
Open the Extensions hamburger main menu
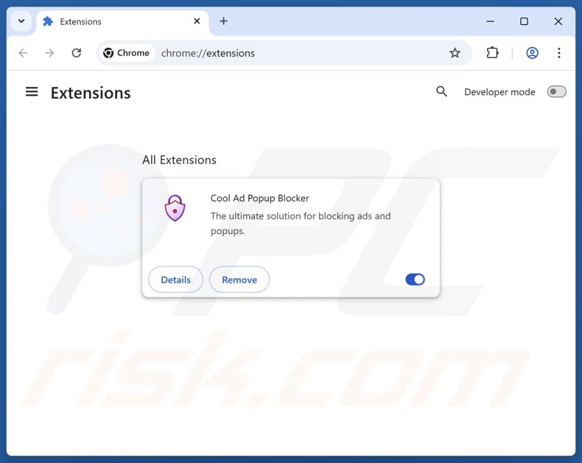[32, 91]
